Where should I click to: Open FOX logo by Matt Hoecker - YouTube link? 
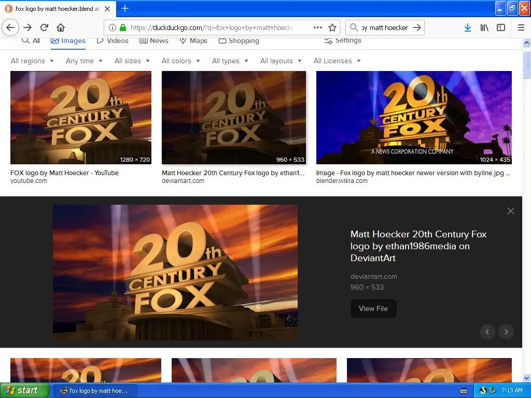(64, 173)
